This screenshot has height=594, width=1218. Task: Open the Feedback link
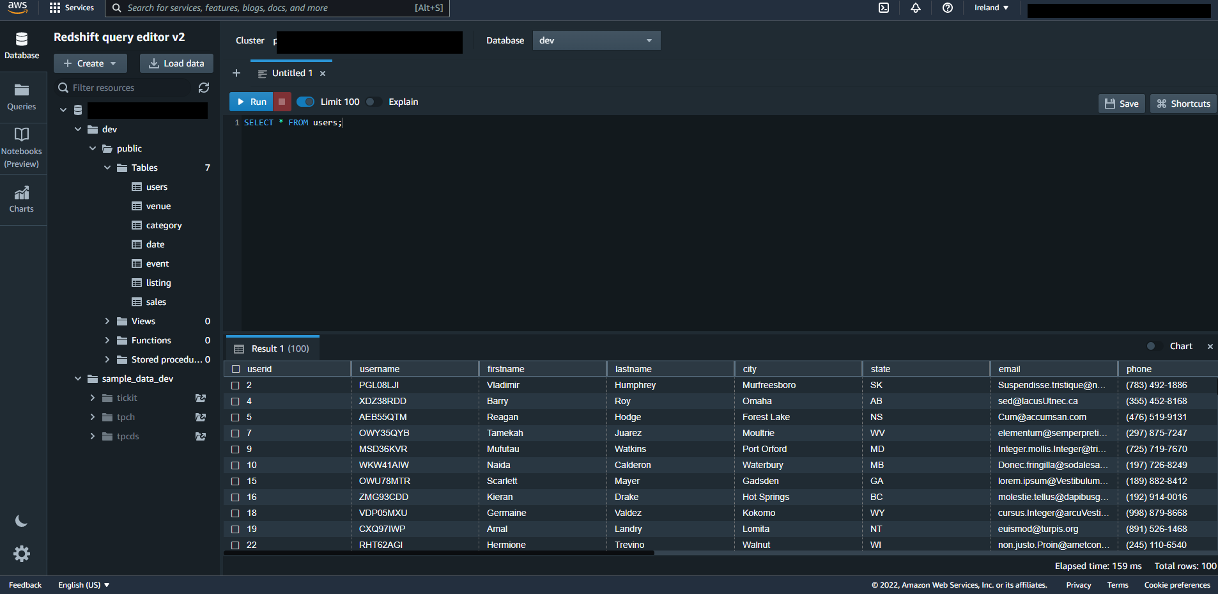coord(25,585)
